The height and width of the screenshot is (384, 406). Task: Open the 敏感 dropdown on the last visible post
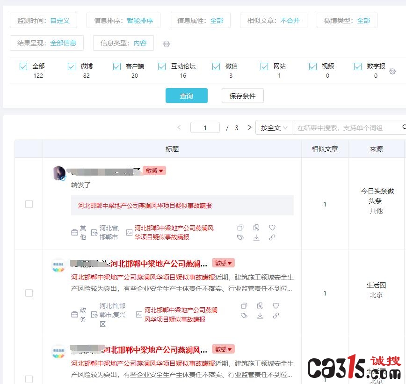(x=223, y=349)
